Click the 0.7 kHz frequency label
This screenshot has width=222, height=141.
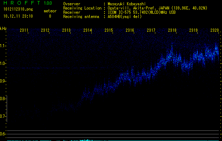pos(3,116)
